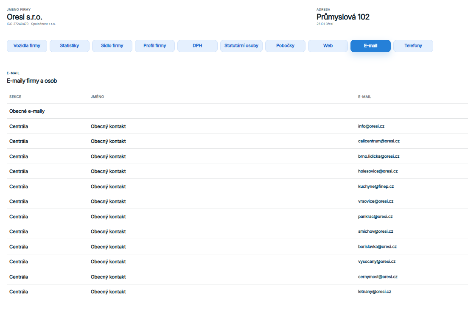Click the borislavka@oresi.cz email address
This screenshot has width=468, height=312.
click(x=377, y=247)
